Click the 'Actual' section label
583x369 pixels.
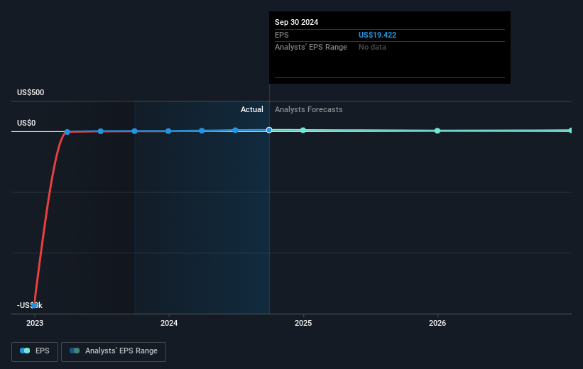pyautogui.click(x=251, y=109)
